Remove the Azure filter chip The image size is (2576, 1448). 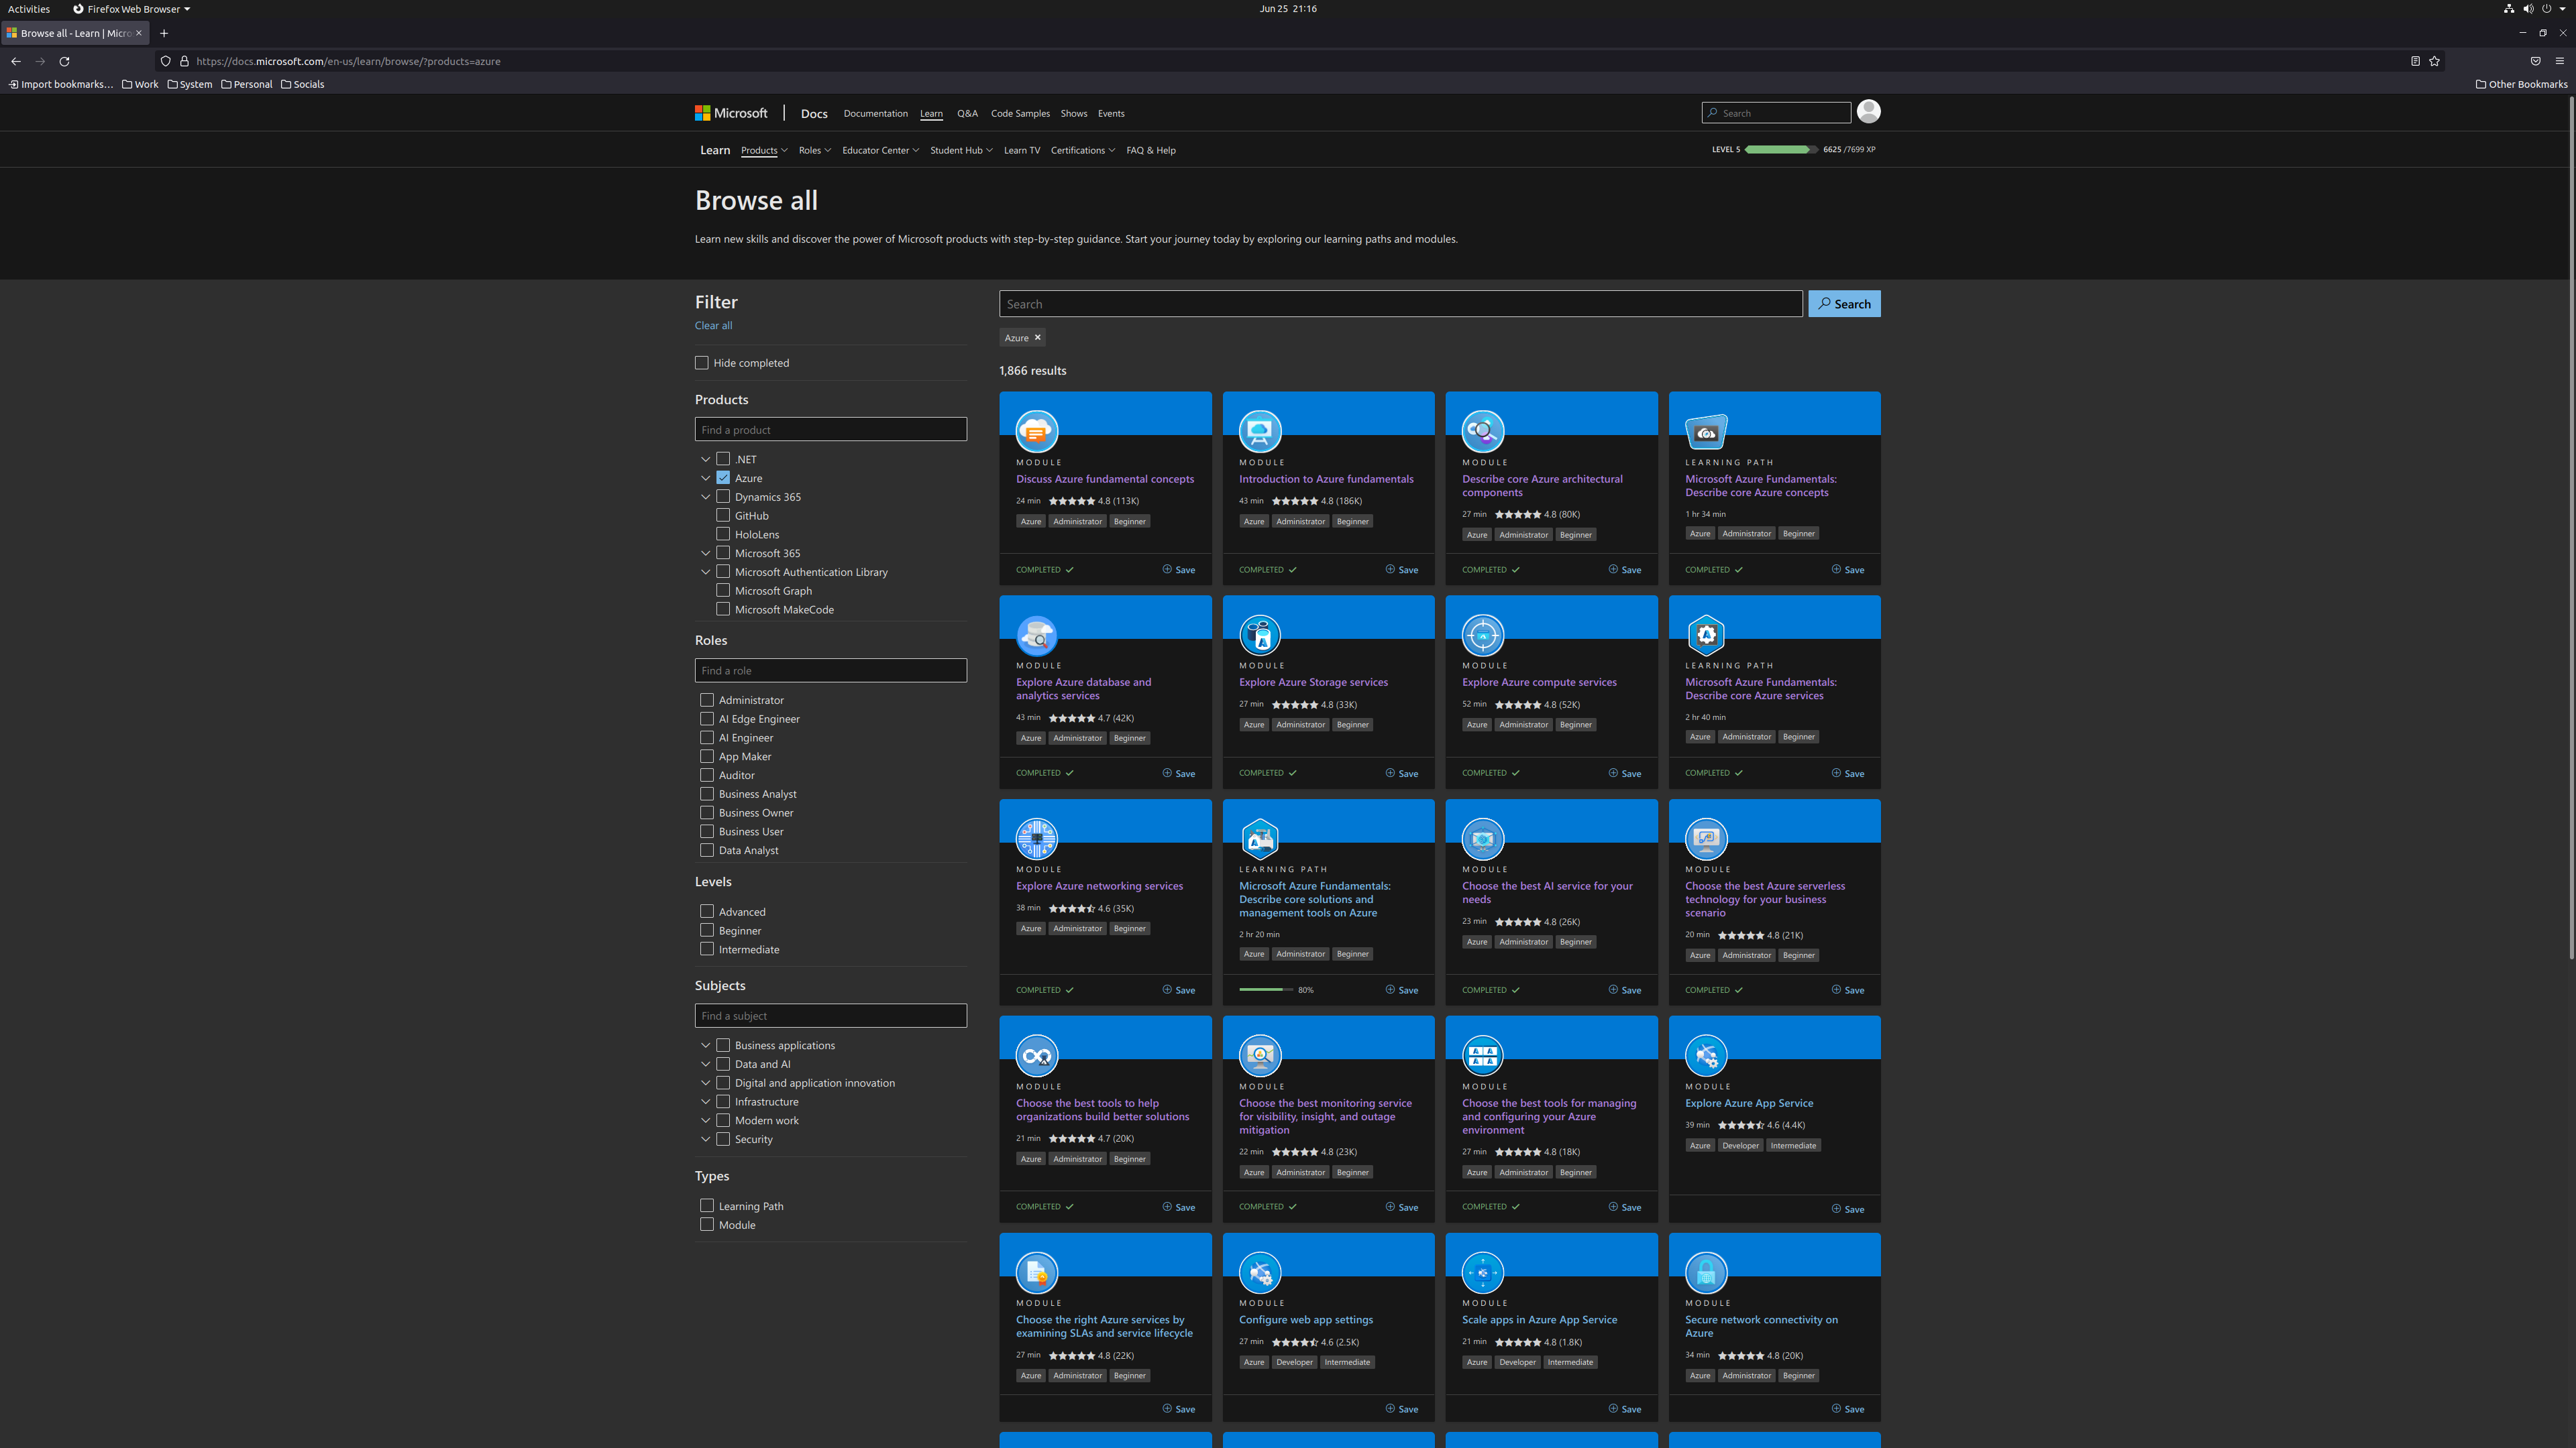coord(1037,338)
